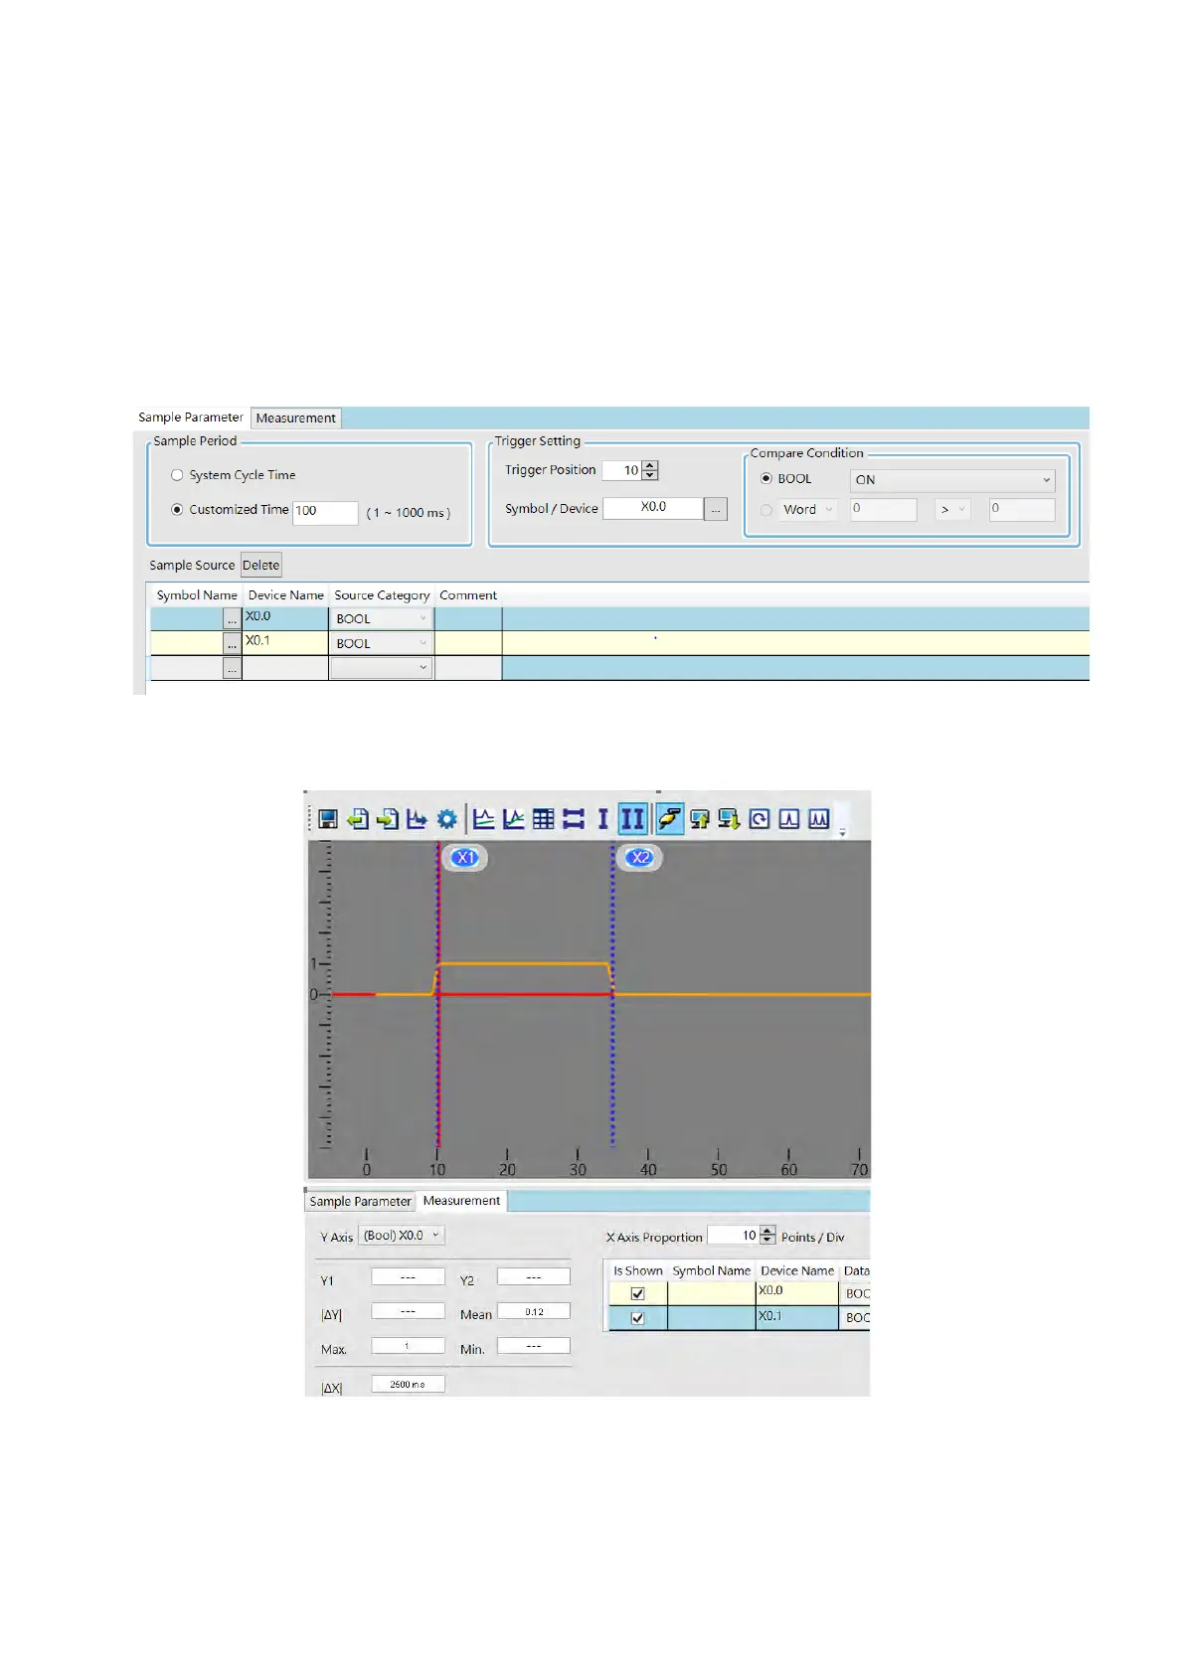Click the single vertical cursor icon
The width and height of the screenshot is (1184, 1674).
(602, 819)
